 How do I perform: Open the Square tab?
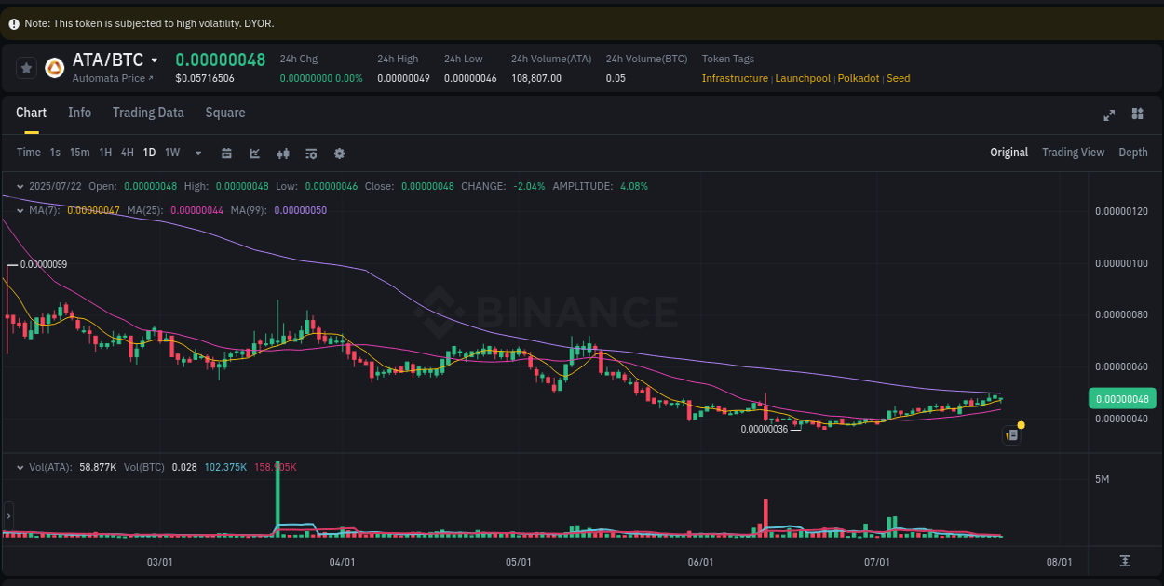(x=224, y=113)
